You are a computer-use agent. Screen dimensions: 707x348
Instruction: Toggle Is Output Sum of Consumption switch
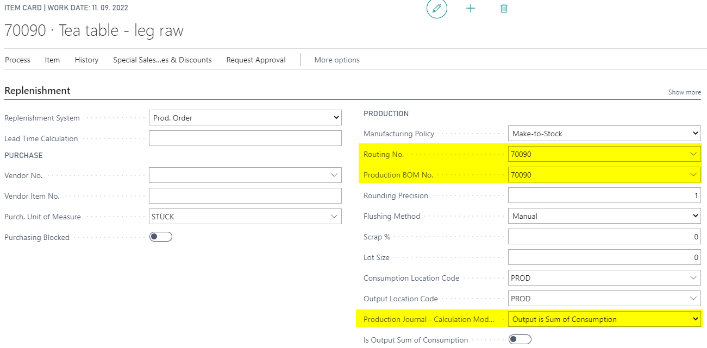click(x=520, y=340)
